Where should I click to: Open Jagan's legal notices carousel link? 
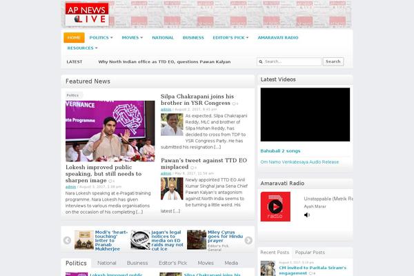point(167,240)
